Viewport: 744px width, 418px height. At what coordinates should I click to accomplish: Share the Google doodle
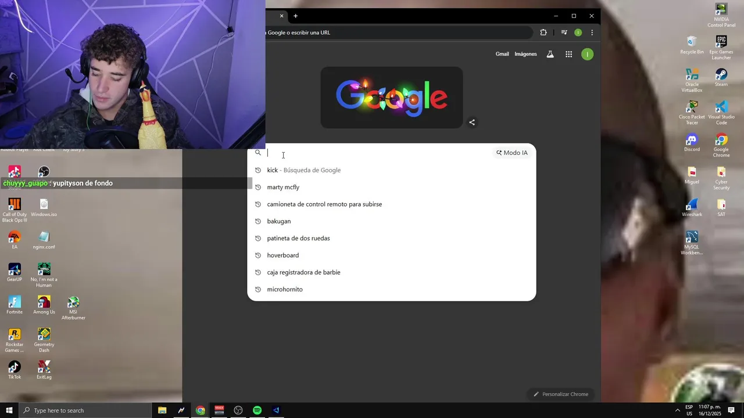pos(472,122)
